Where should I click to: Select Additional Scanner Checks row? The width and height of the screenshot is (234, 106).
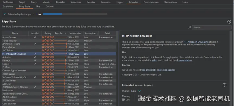pos(59,94)
